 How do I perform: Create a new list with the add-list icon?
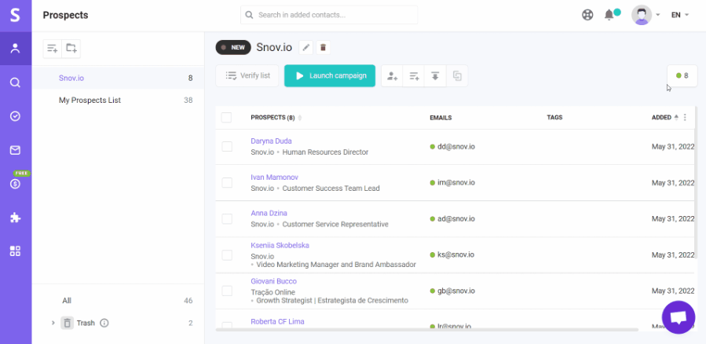53,49
